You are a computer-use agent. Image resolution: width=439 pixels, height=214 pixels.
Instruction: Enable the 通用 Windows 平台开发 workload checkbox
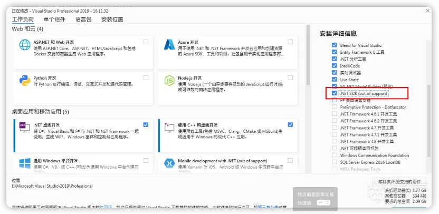146,161
